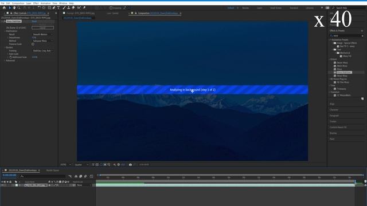
Task: Select the Clone Stamp tool
Action: tap(69, 7)
